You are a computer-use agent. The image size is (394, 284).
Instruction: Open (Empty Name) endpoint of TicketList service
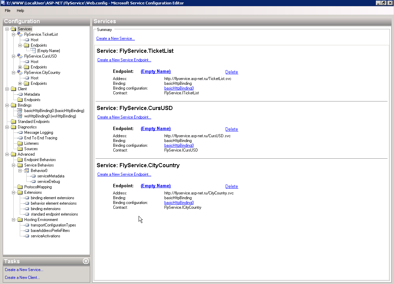[156, 72]
